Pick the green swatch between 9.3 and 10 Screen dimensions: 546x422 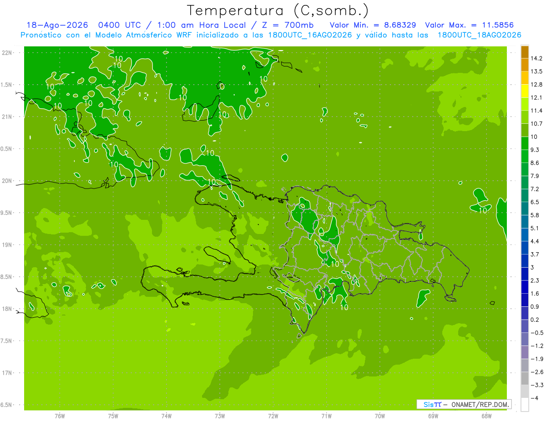coord(525,143)
